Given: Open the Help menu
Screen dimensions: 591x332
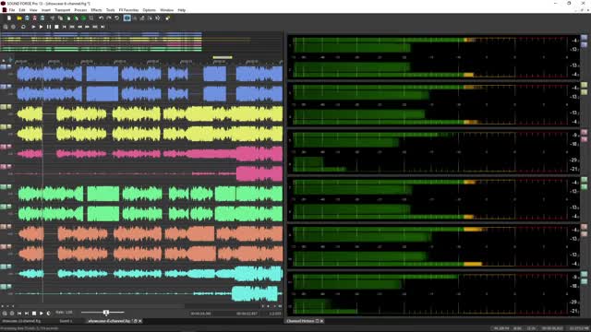Looking at the screenshot, I should tap(182, 10).
